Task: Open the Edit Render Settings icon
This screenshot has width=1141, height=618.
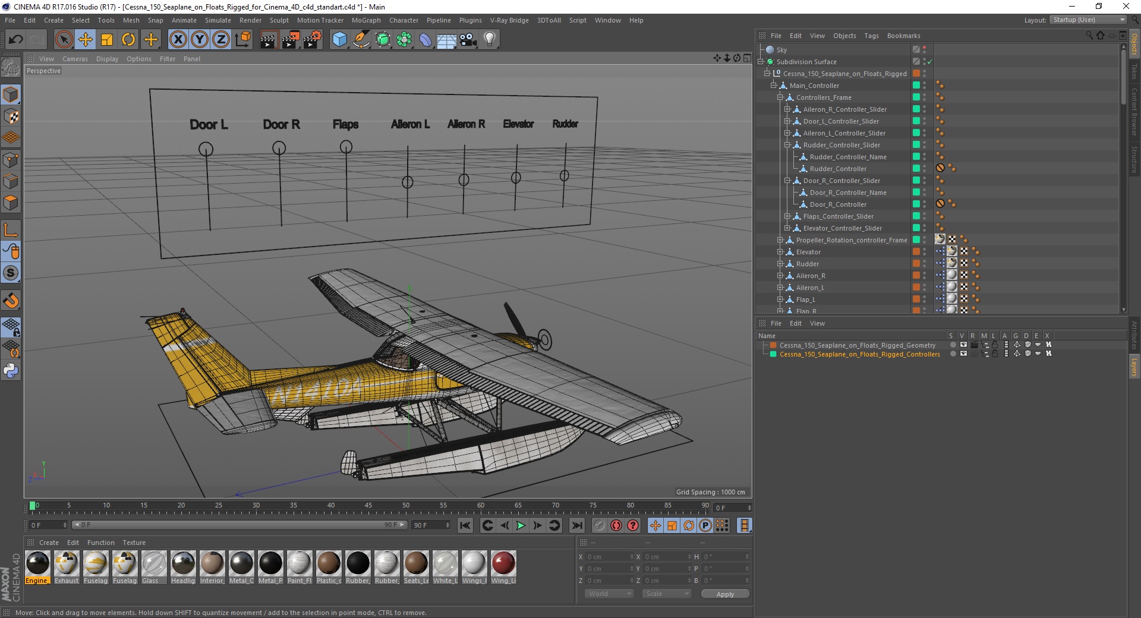Action: coord(312,40)
